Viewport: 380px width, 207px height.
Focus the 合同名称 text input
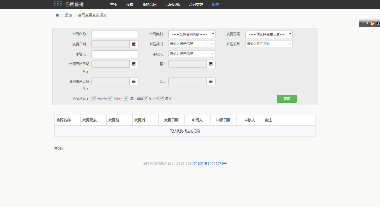point(115,34)
